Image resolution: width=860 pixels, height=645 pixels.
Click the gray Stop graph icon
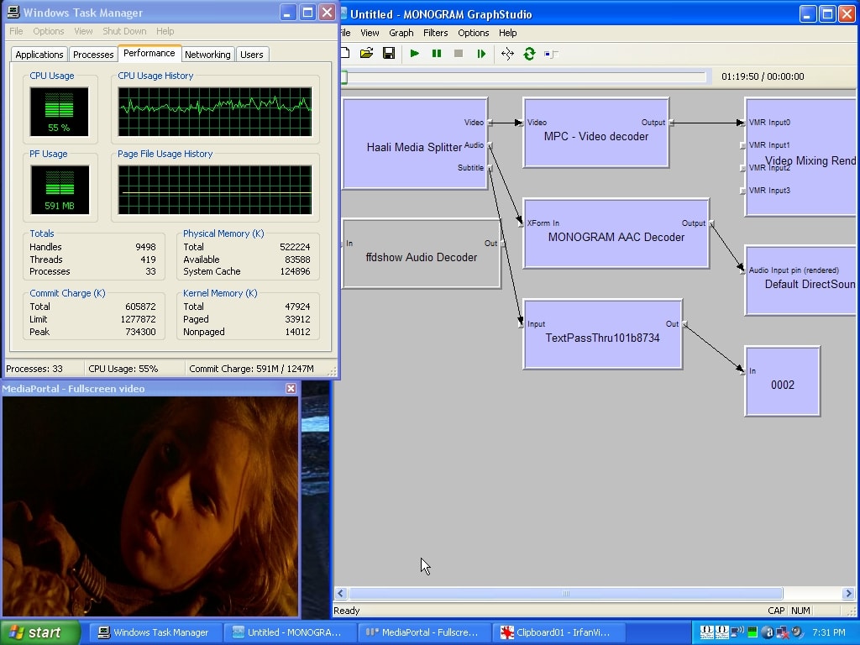pos(459,54)
